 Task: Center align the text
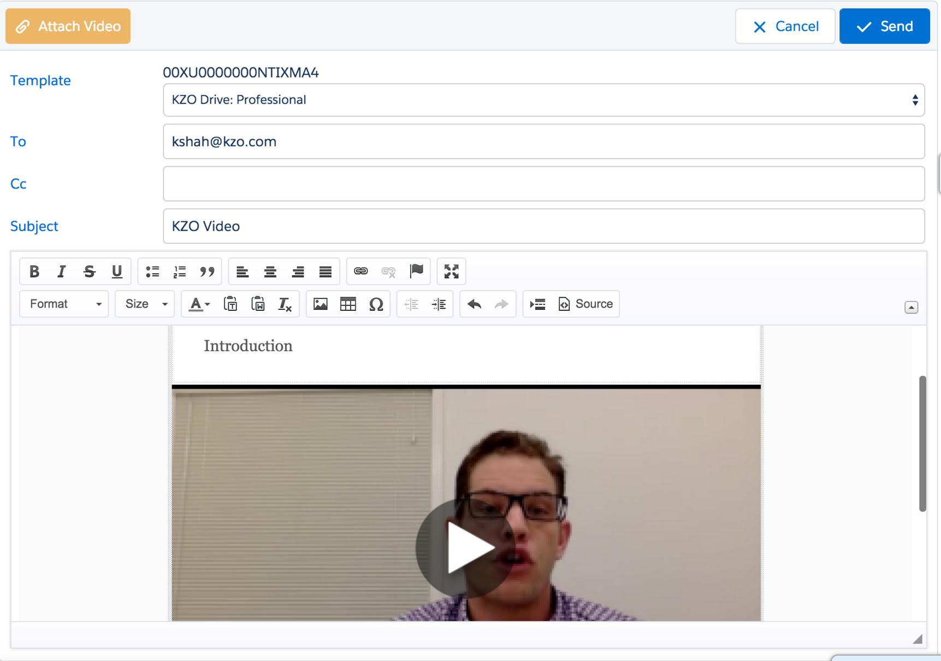coord(270,271)
